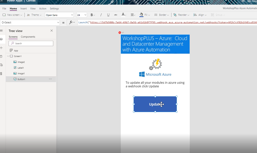Select Label1 in the tree
The image size is (257, 153).
[x=21, y=68]
